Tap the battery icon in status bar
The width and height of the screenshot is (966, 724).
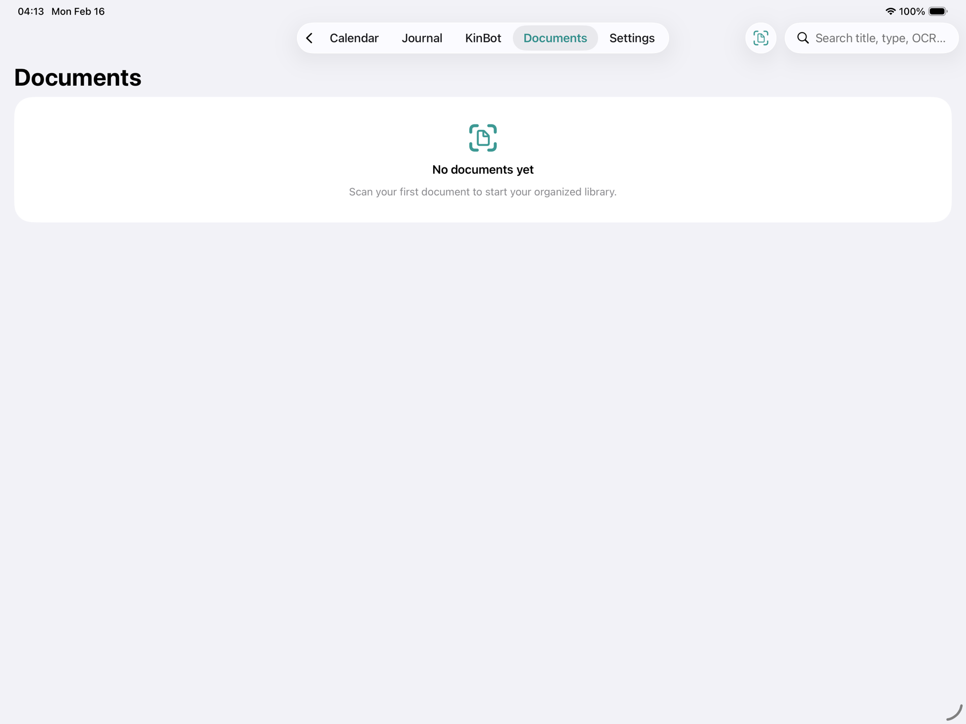(x=938, y=11)
